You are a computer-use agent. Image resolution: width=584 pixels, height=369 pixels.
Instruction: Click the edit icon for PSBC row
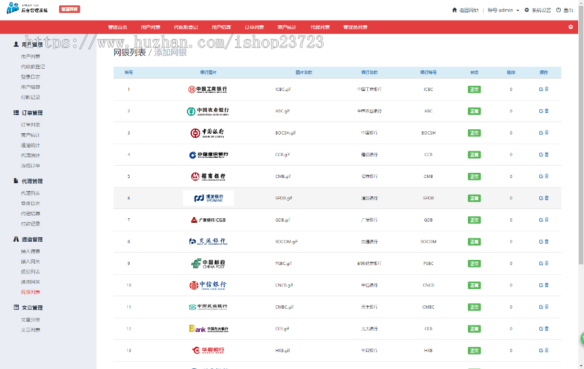click(541, 263)
